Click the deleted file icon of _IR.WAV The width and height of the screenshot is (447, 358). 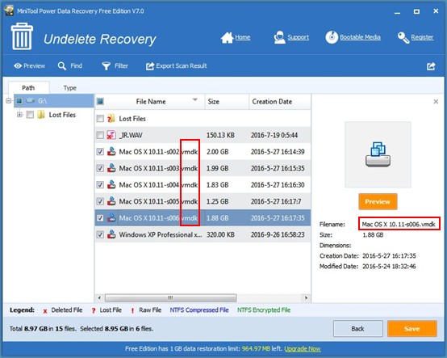pyautogui.click(x=111, y=135)
